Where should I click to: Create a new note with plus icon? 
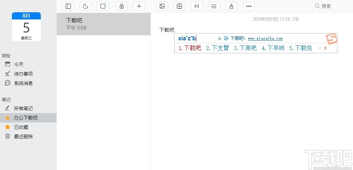pyautogui.click(x=139, y=6)
